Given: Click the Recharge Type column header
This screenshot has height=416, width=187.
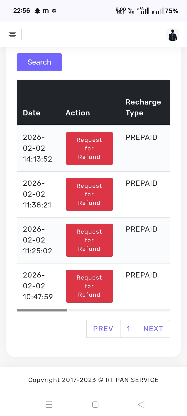Looking at the screenshot, I should click(143, 107).
